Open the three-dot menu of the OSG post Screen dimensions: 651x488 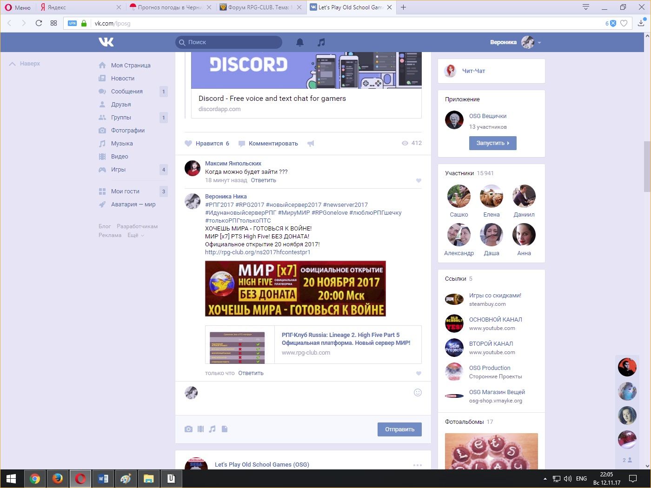click(x=418, y=465)
